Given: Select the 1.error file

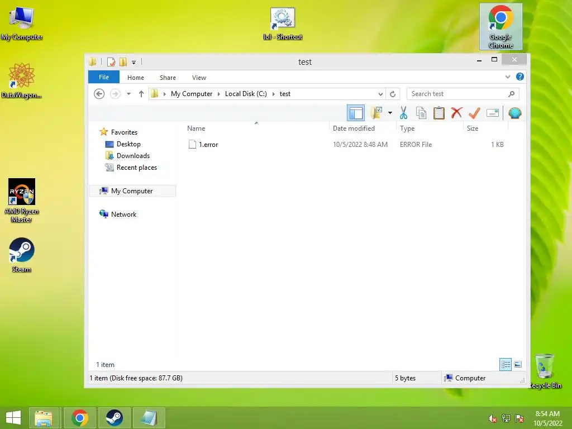Looking at the screenshot, I should click(208, 145).
